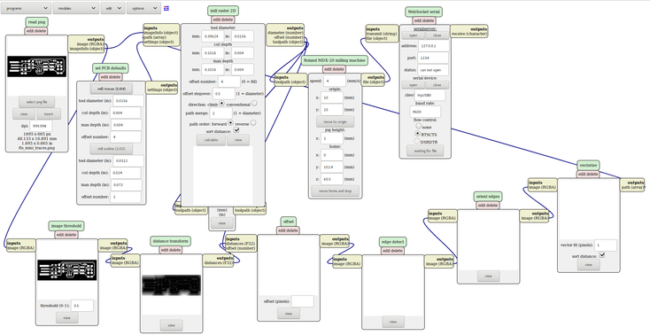The image size is (650, 335).
Task: Click the orient edges module title
Action: click(488, 197)
